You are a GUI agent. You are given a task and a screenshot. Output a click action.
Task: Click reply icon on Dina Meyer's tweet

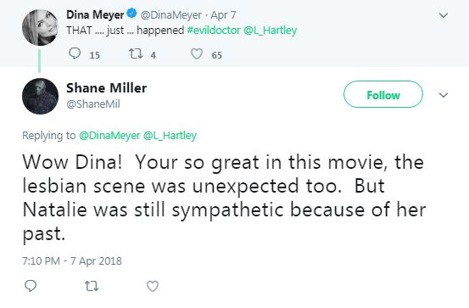[75, 53]
